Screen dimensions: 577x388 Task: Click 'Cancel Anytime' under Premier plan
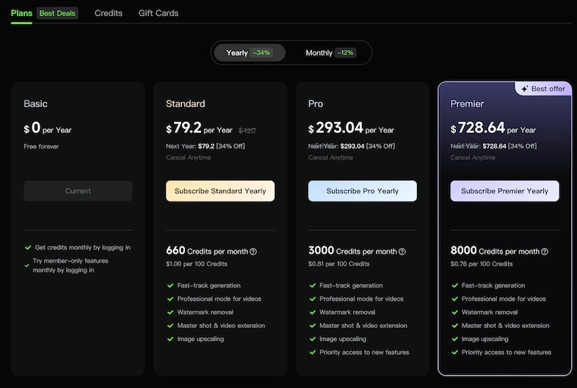pyautogui.click(x=473, y=158)
